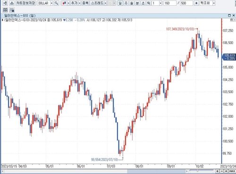Select the 분 (minute) period toggle
Image resolution: width=236 pixels, height=174 pixels.
[137, 3]
